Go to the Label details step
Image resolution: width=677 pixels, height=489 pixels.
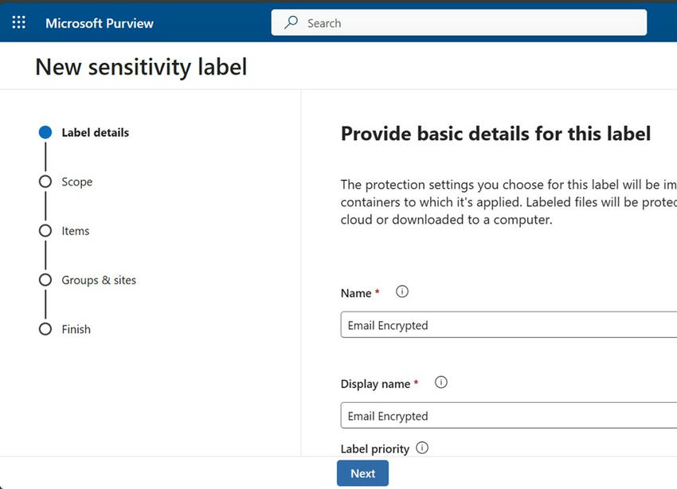[x=95, y=132]
